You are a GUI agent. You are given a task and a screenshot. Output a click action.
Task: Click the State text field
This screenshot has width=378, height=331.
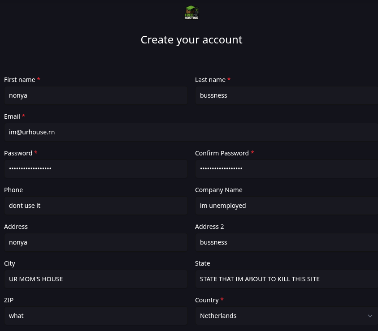pyautogui.click(x=286, y=279)
